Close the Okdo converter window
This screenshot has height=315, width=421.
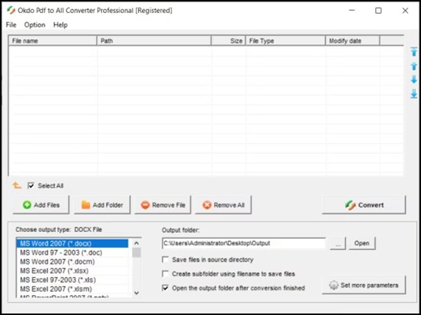[x=405, y=10]
